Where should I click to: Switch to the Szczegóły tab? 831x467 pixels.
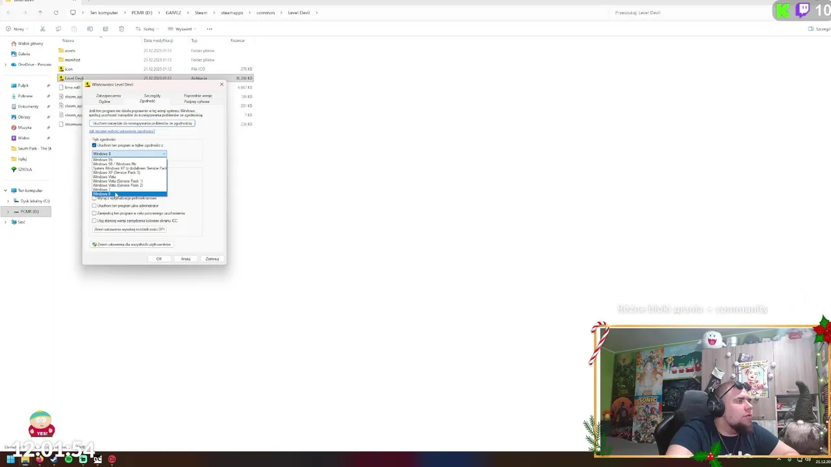pos(152,96)
